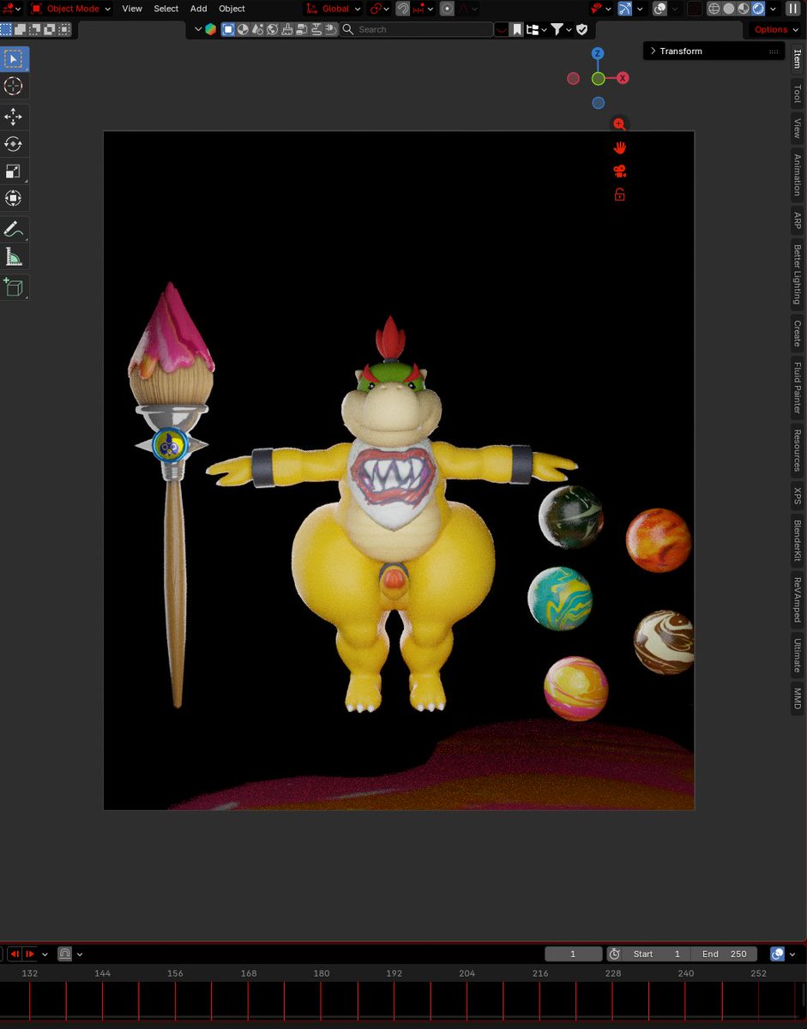Viewport: 807px width, 1029px height.
Task: Open the viewport shading options dropdown
Action: click(773, 9)
